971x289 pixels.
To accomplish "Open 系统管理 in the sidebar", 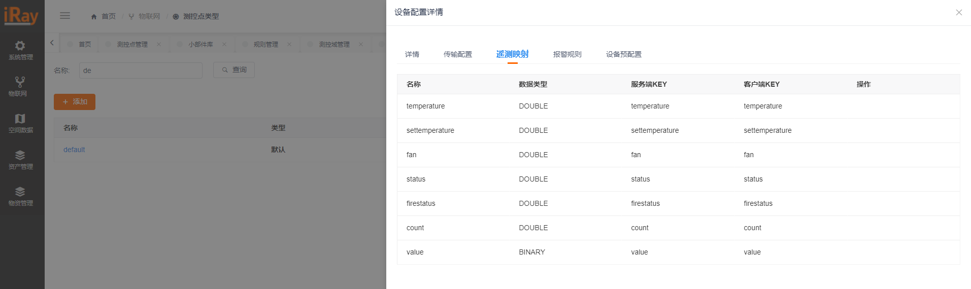I will (20, 51).
